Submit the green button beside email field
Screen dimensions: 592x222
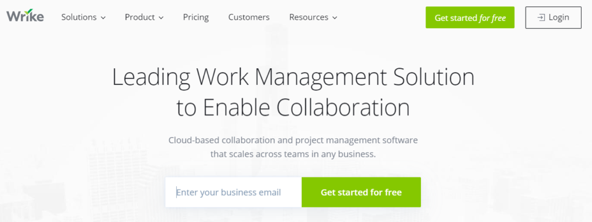[361, 192]
